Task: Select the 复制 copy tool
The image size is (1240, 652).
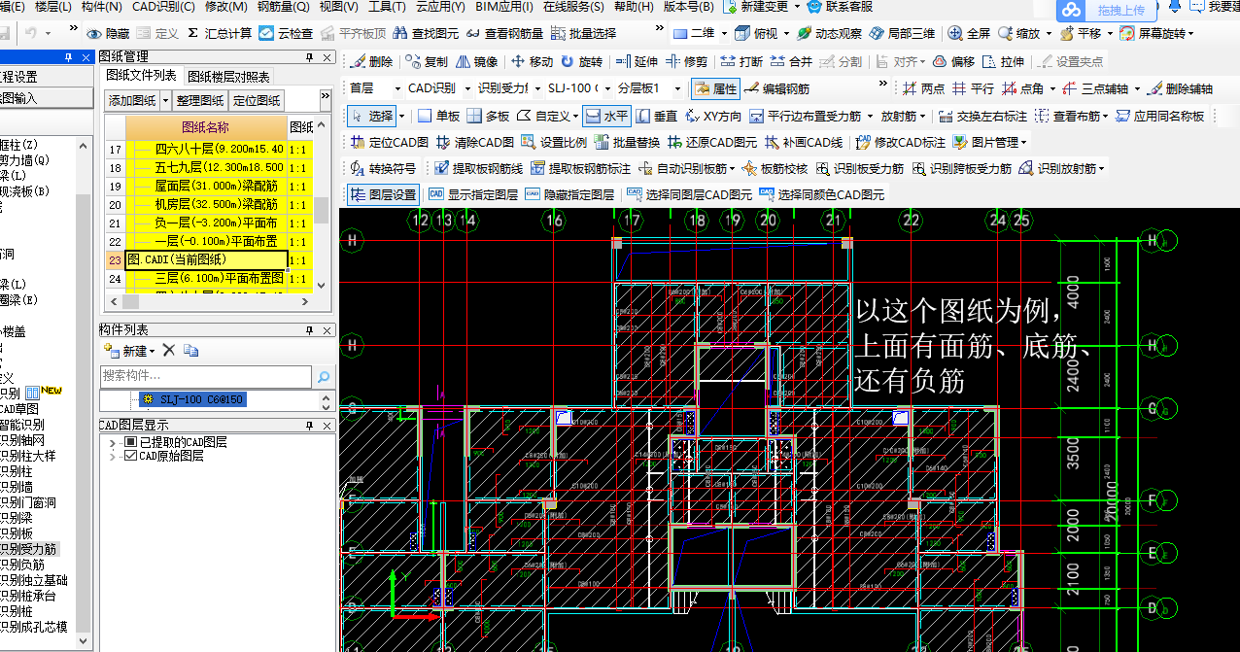Action: 427,61
